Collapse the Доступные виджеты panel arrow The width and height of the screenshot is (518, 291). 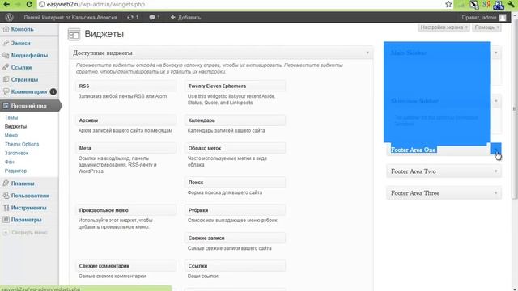coord(367,53)
